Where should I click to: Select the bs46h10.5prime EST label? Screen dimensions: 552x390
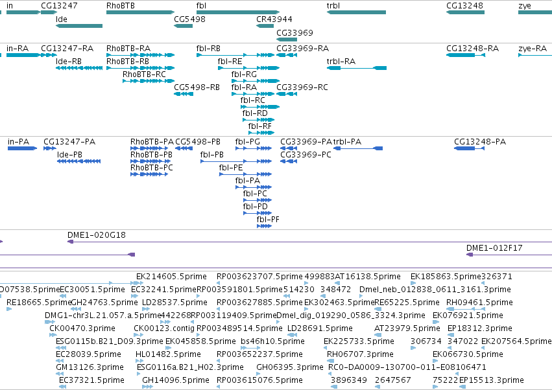[x=272, y=341]
